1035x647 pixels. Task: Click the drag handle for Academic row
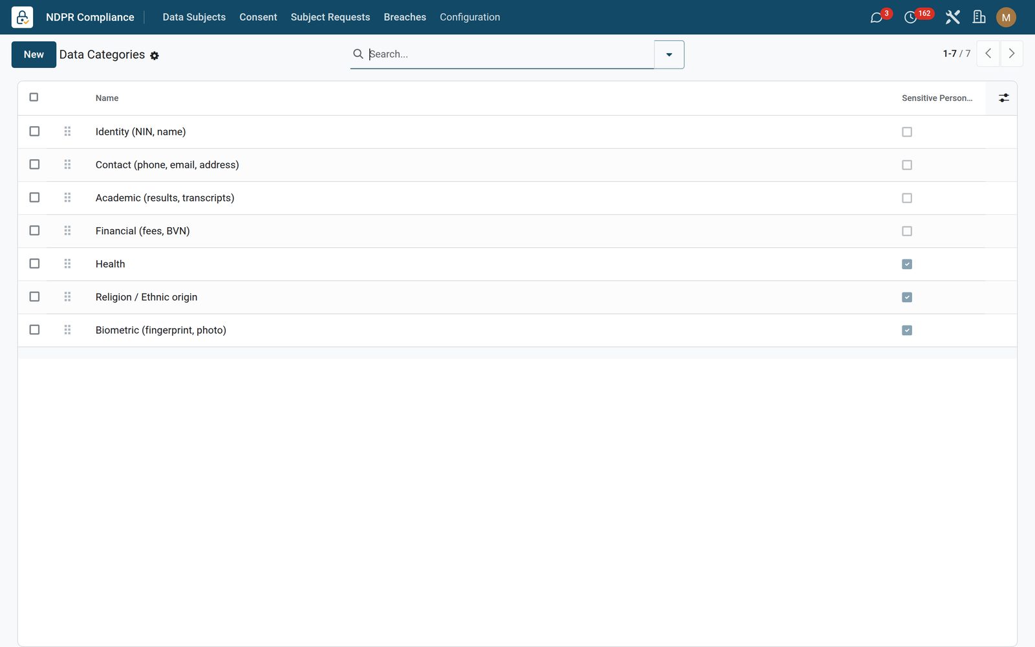click(x=67, y=197)
